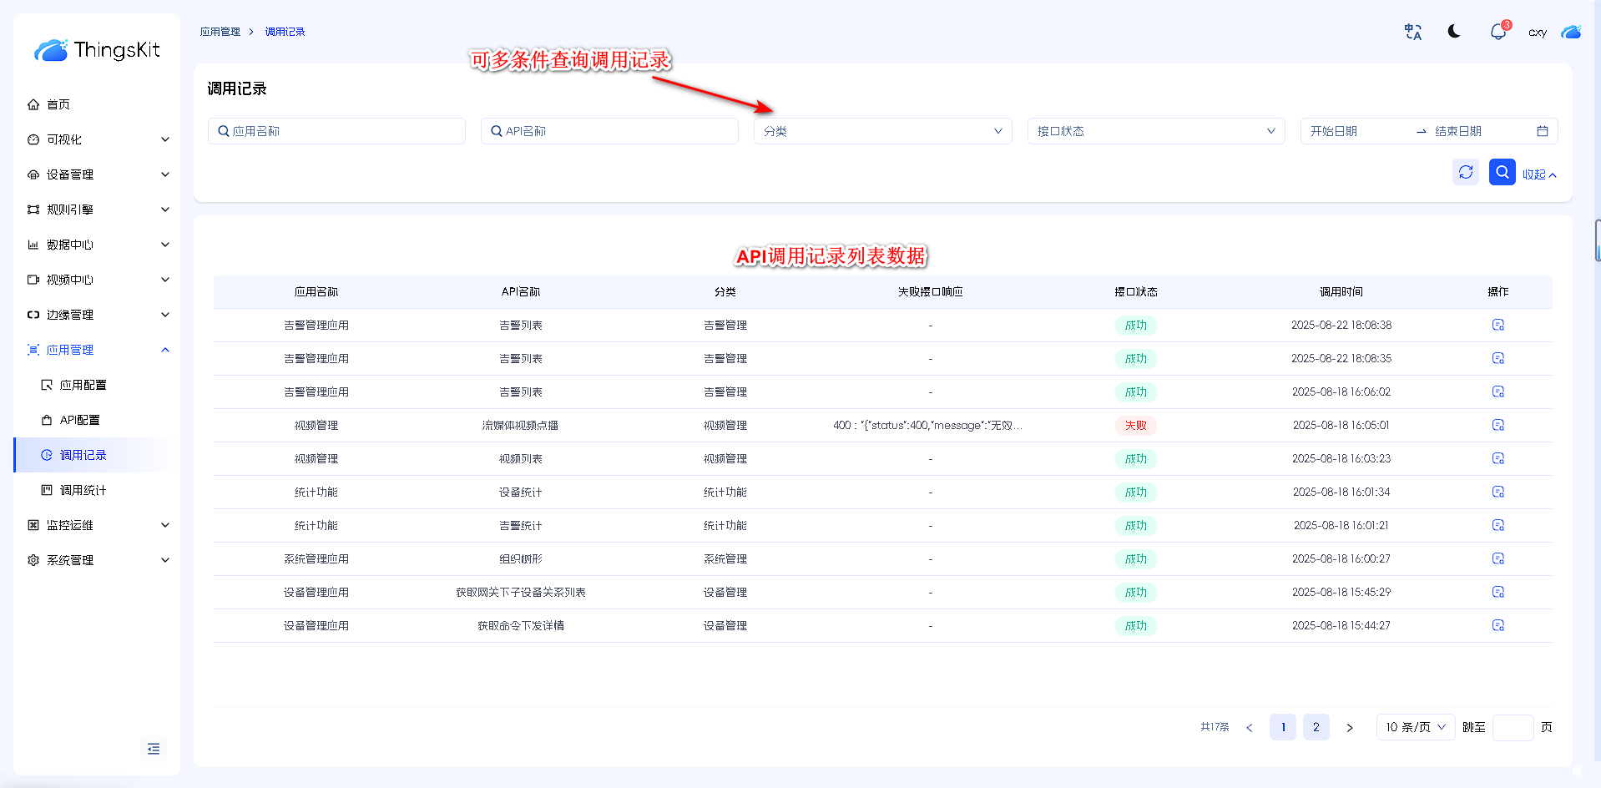Image resolution: width=1601 pixels, height=788 pixels.
Task: Open API配置 in the sidebar
Action: pos(79,420)
